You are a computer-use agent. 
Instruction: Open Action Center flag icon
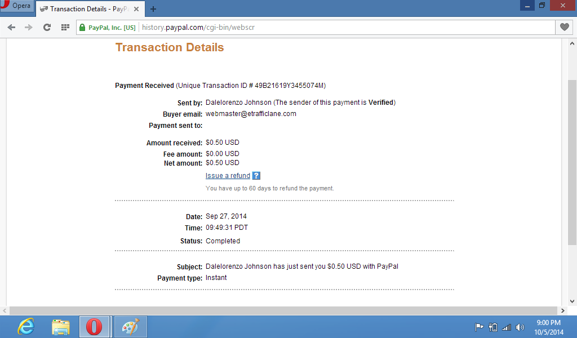click(x=479, y=327)
